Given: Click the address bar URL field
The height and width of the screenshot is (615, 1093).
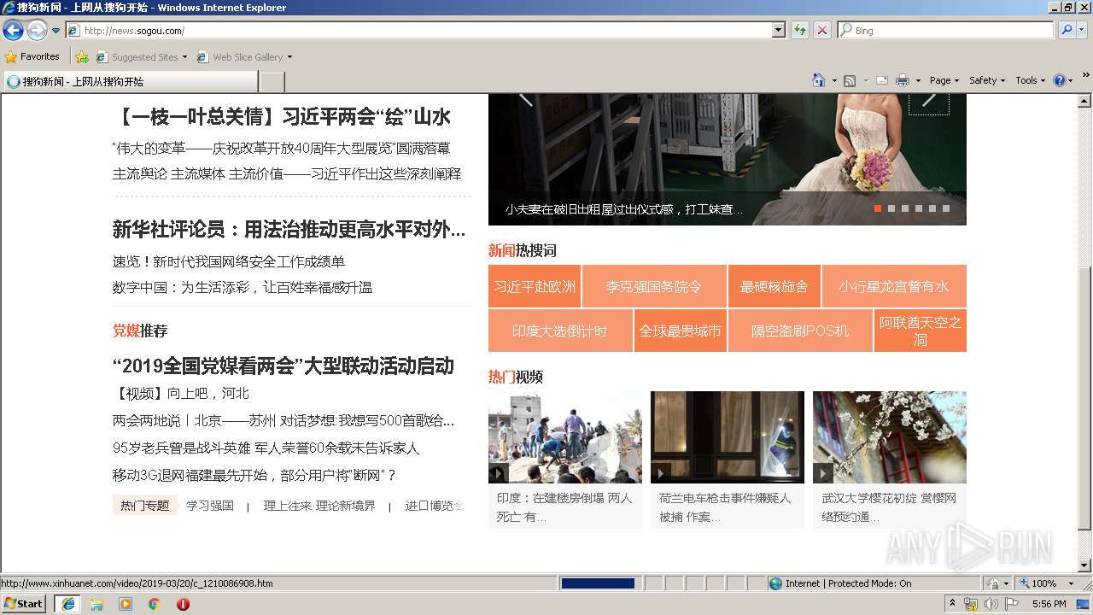Looking at the screenshot, I should (418, 31).
